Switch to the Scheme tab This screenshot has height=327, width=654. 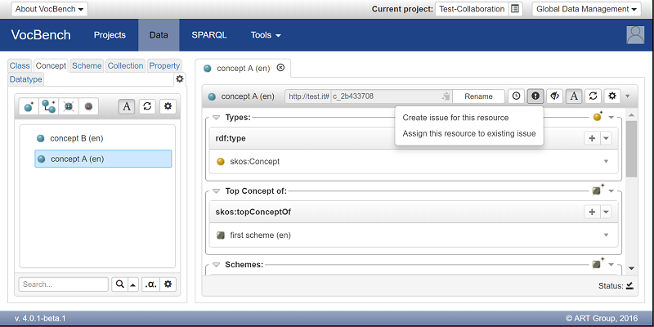(x=87, y=65)
